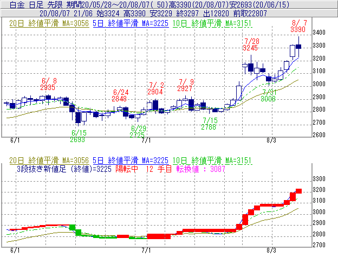Viewport: 338px width, 257px height.
Task: Click the '6/1' date label on lower axis
Action: coord(15,250)
